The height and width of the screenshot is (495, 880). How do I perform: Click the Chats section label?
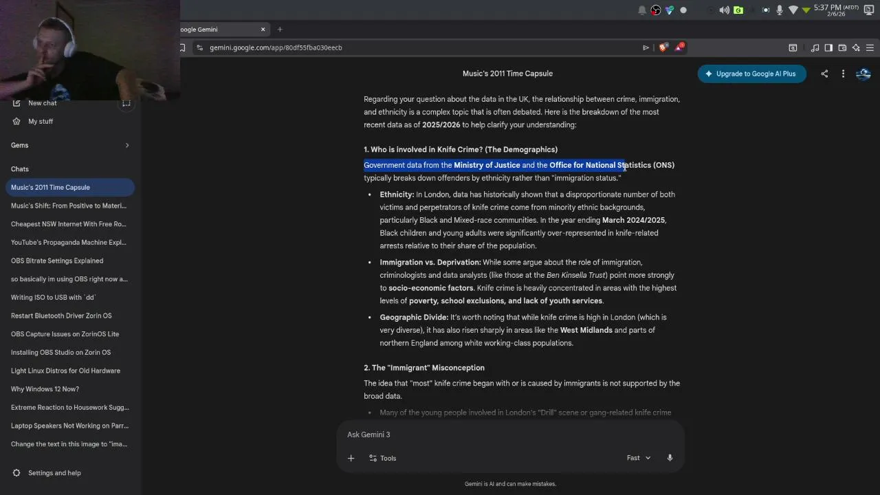20,169
